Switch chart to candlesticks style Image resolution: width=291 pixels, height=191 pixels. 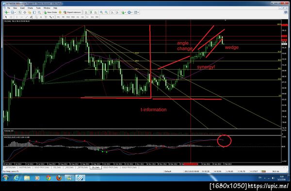pyautogui.click(x=91, y=12)
